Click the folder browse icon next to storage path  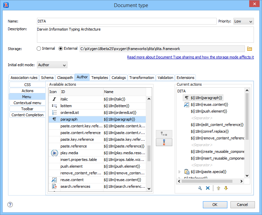tap(250, 49)
